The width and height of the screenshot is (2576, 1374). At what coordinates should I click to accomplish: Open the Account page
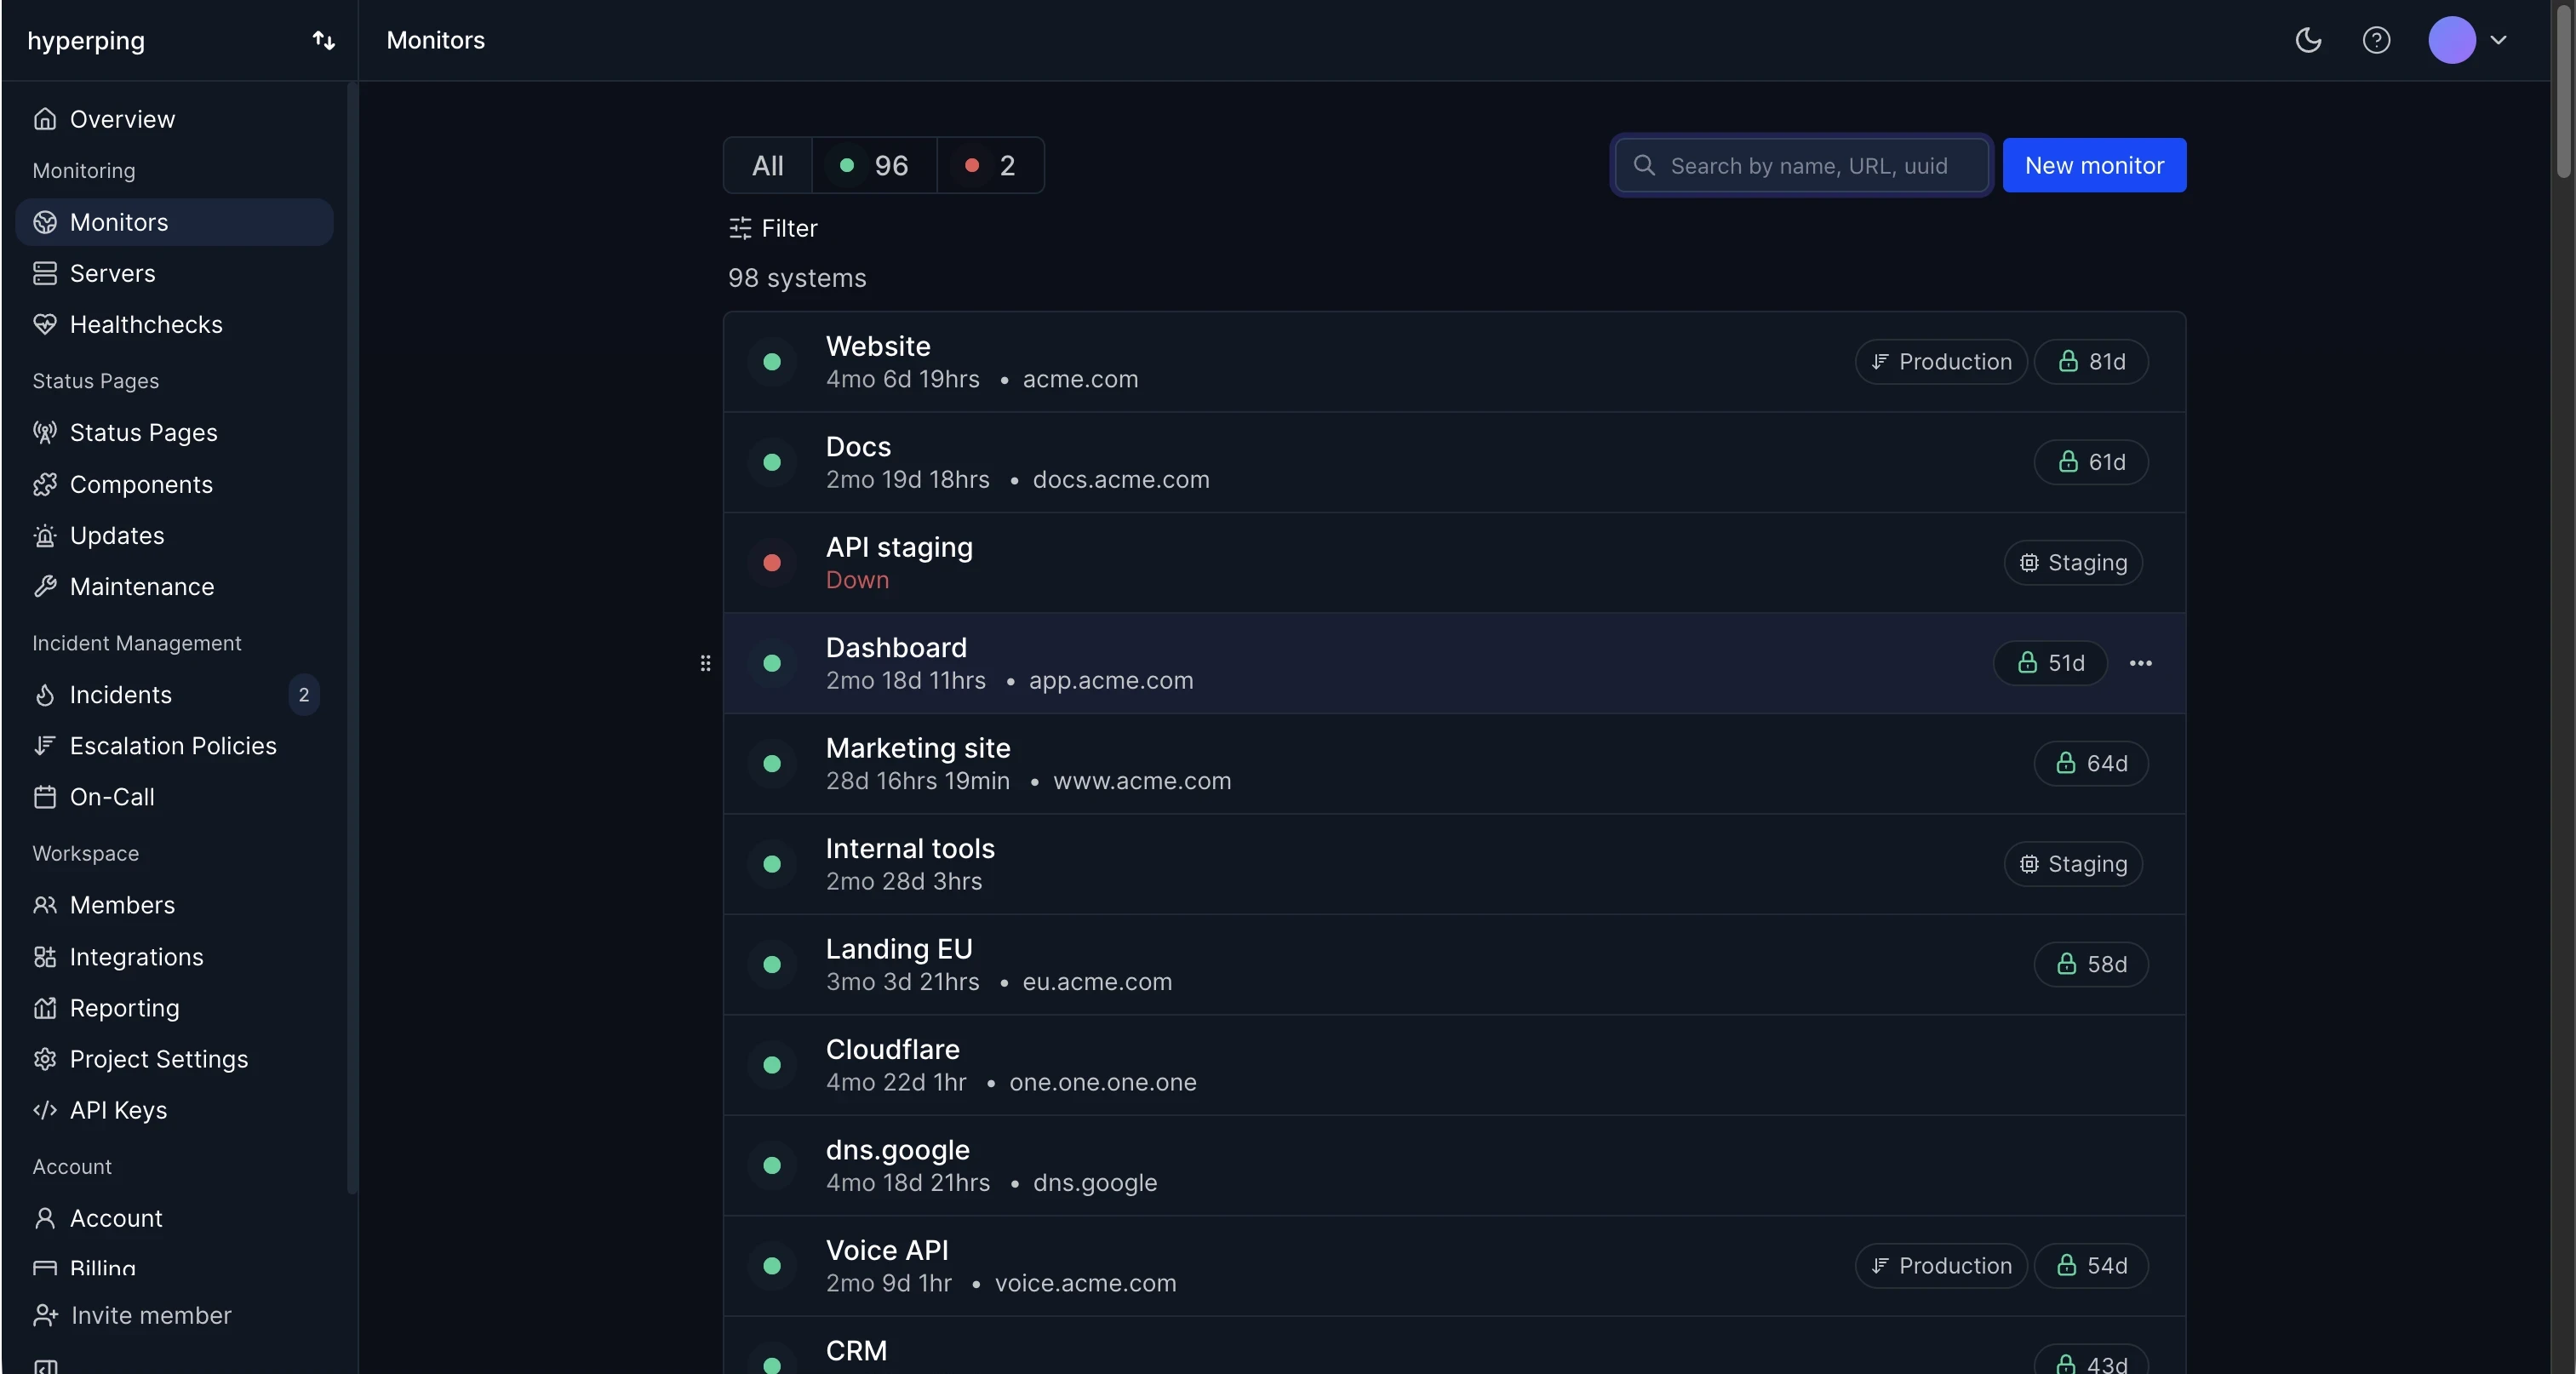pyautogui.click(x=174, y=1218)
